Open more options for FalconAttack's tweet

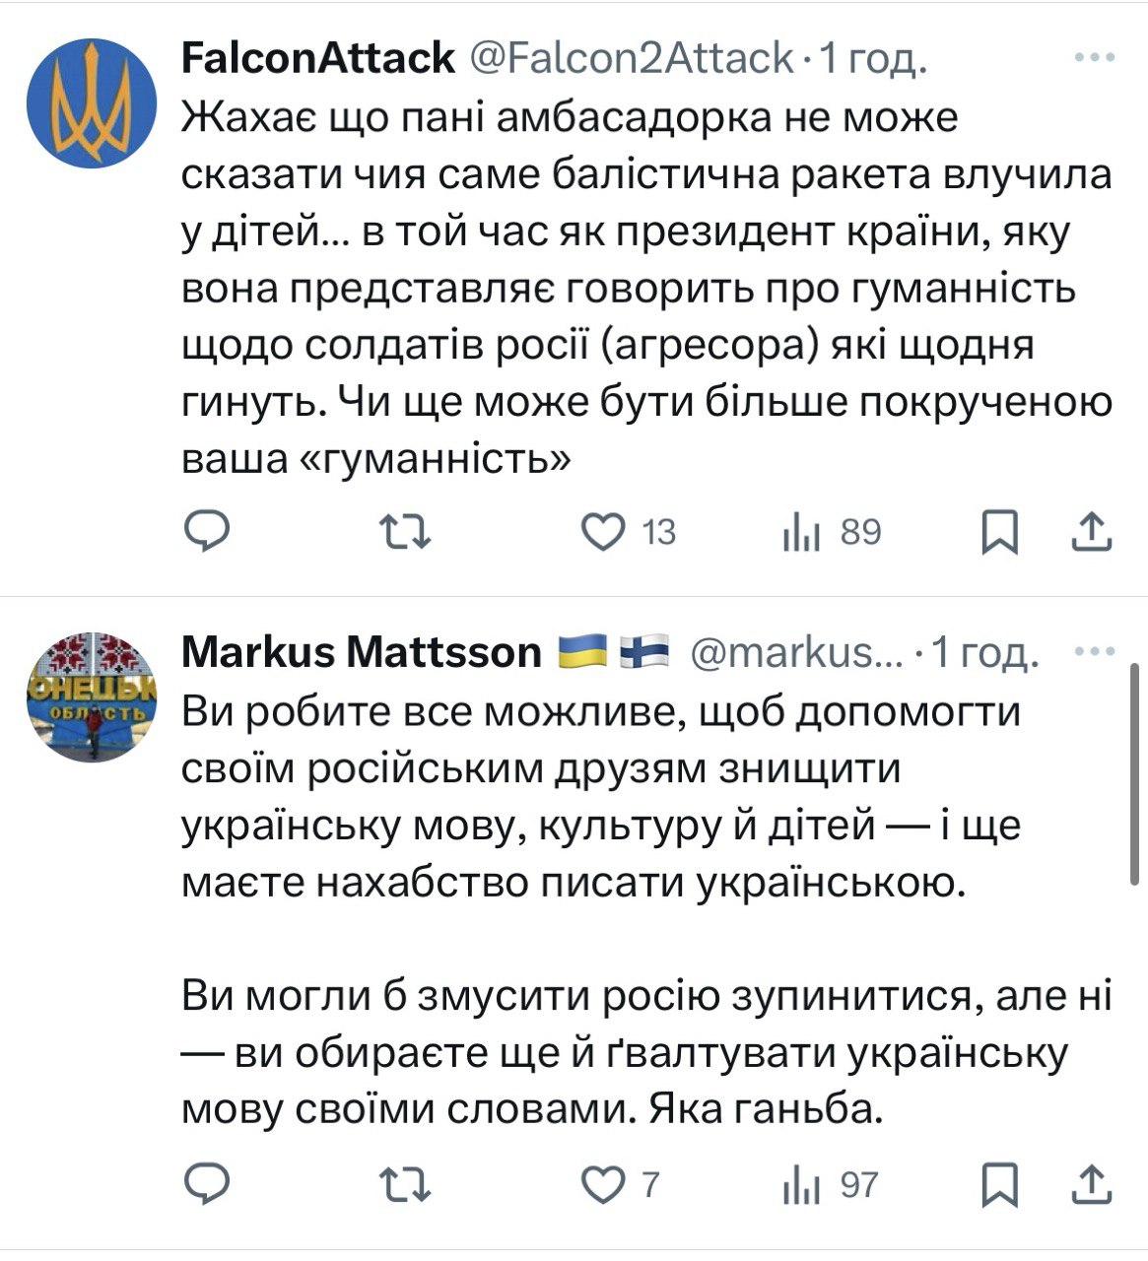click(x=1094, y=58)
